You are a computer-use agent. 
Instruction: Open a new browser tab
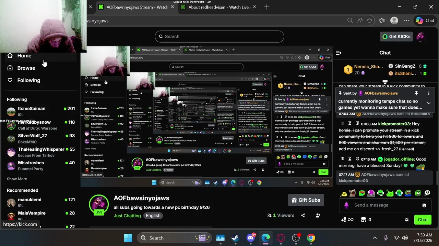(x=267, y=7)
